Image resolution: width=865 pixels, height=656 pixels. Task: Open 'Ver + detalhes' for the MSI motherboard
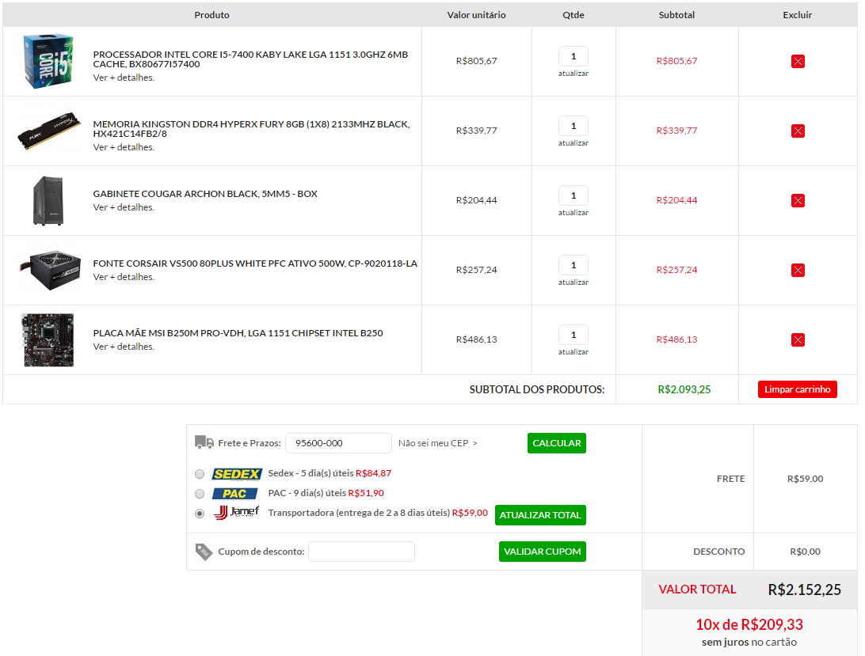point(124,347)
